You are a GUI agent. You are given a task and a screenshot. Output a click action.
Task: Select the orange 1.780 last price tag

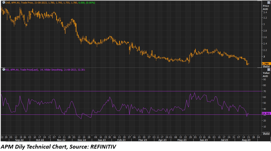(266, 64)
